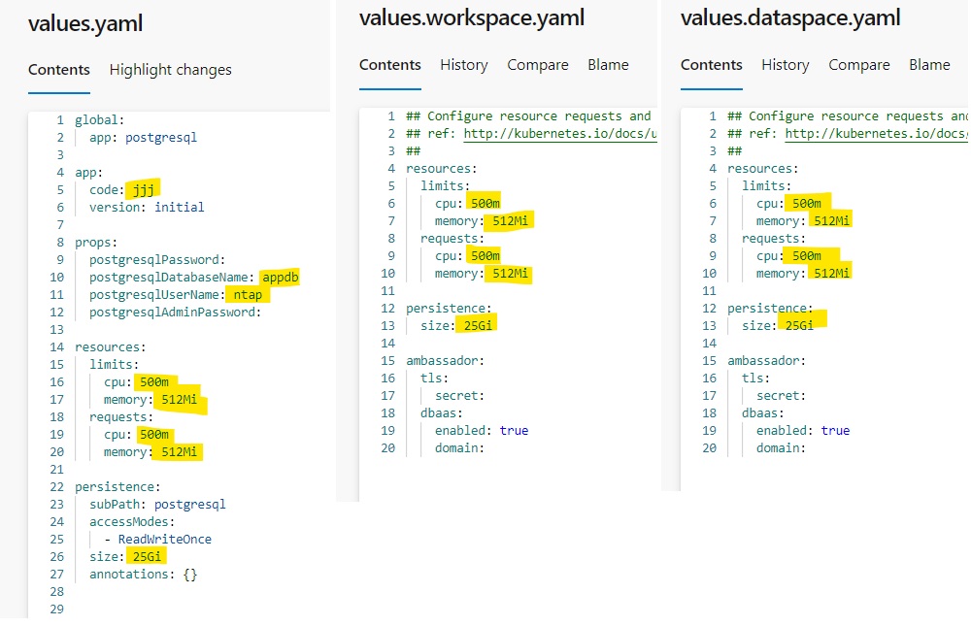Click line number 26 in values.yaml
The height and width of the screenshot is (626, 971).
55,556
